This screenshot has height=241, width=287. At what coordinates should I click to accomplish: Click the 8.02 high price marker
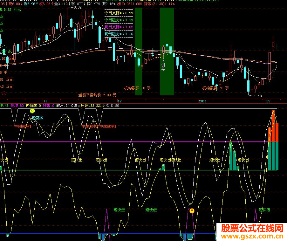point(78,8)
